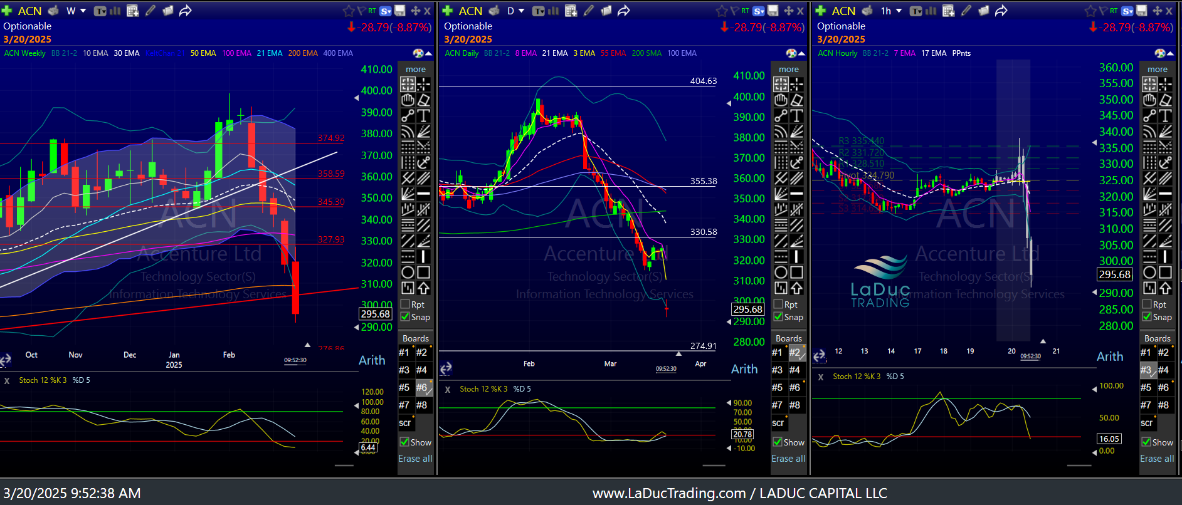This screenshot has height=505, width=1182.
Task: Toggle Rpt checkbox in hourly chart
Action: point(1147,305)
